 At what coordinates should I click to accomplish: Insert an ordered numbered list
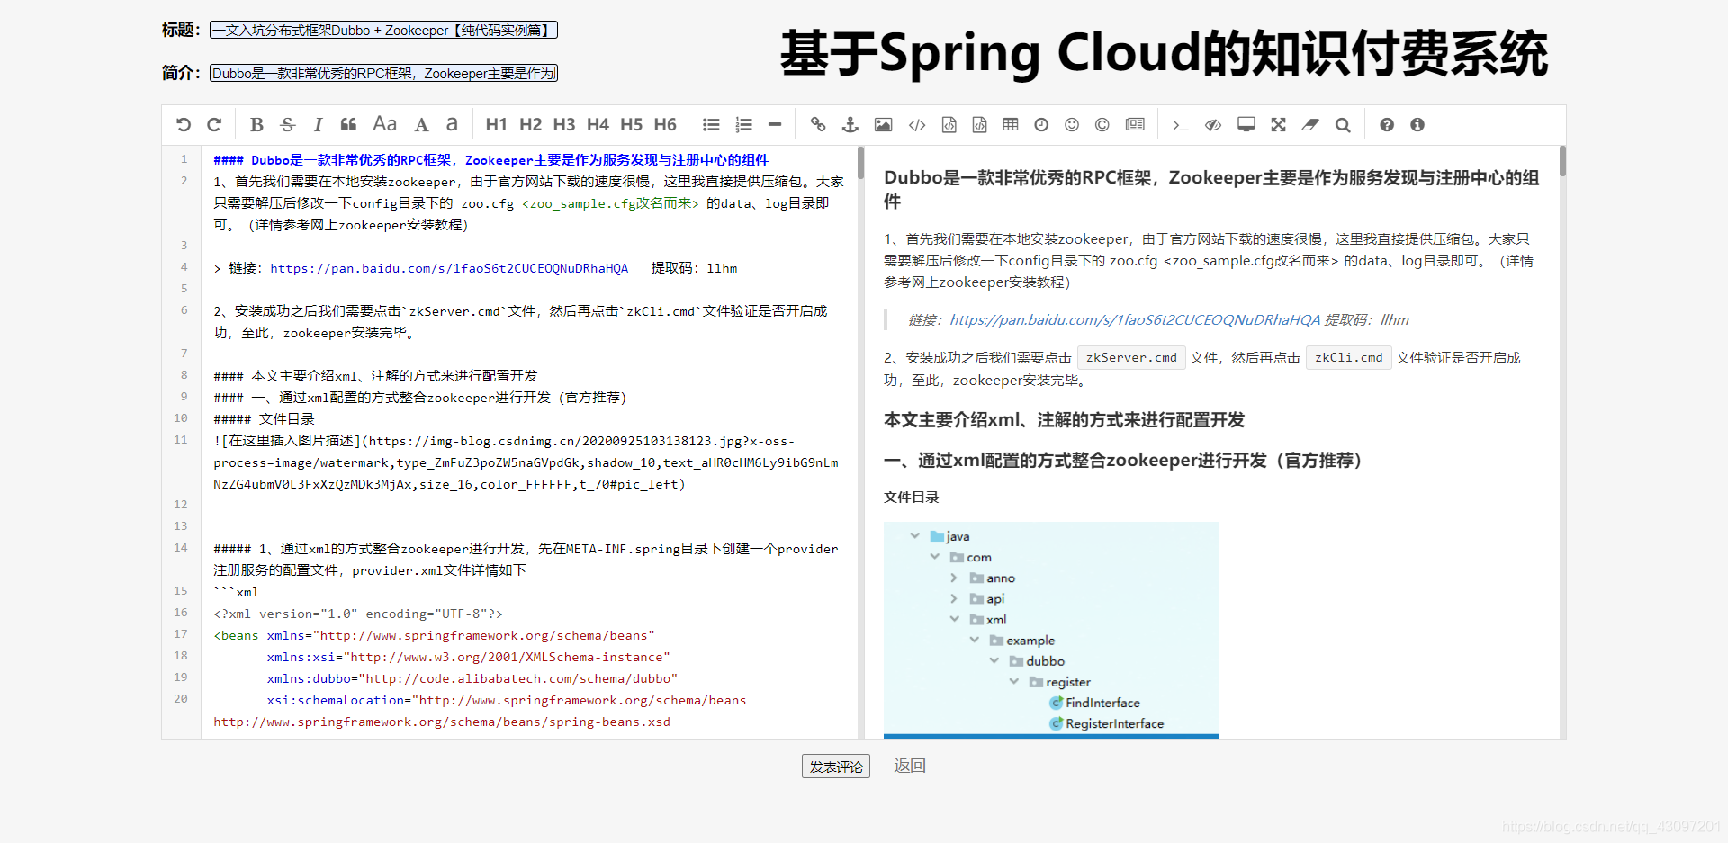point(743,125)
